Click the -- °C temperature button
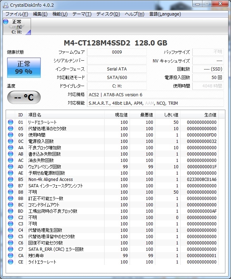 coord(24,97)
